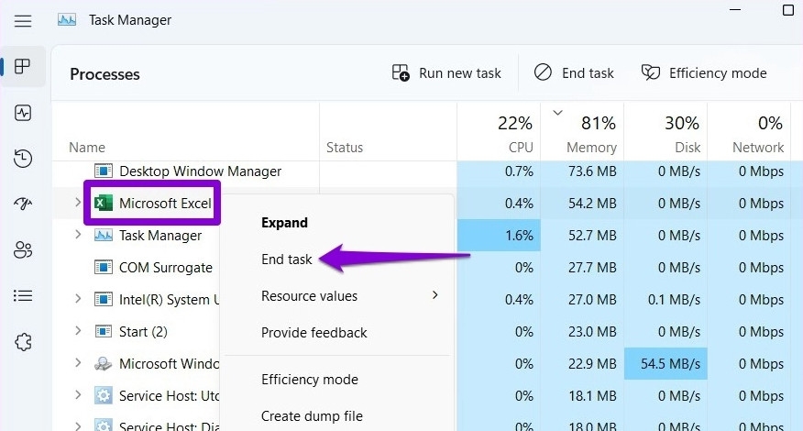The height and width of the screenshot is (431, 803).
Task: Minimize the Task Manager window
Action: [735, 10]
